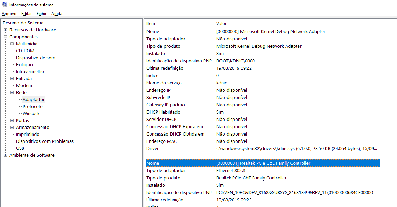Expand the Entrada node
The height and width of the screenshot is (207, 397).
tap(12, 78)
